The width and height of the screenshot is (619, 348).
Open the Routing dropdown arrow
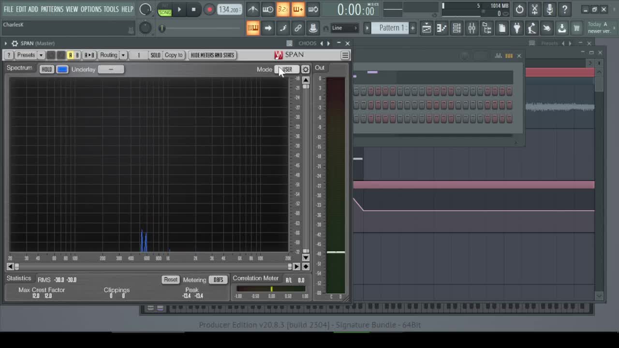click(123, 55)
